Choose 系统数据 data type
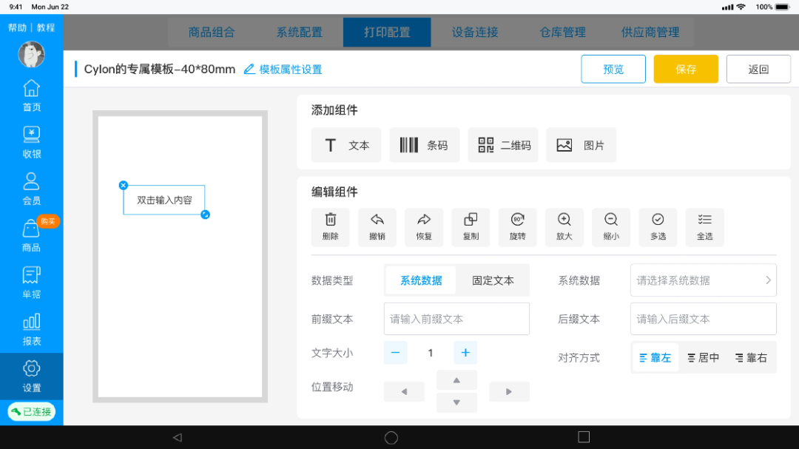 pos(421,280)
